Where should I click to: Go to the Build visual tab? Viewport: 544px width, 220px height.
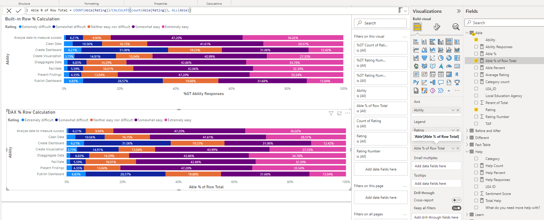(417, 27)
